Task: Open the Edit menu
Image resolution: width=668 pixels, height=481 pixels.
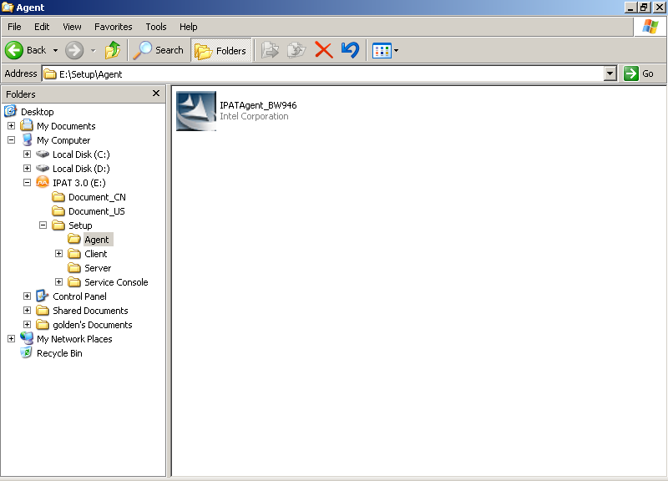Action: click(x=42, y=27)
